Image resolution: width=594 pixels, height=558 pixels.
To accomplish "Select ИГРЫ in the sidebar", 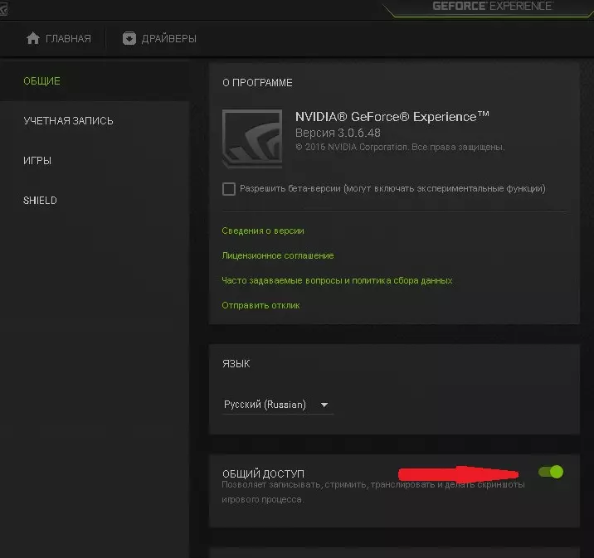I will tap(37, 161).
